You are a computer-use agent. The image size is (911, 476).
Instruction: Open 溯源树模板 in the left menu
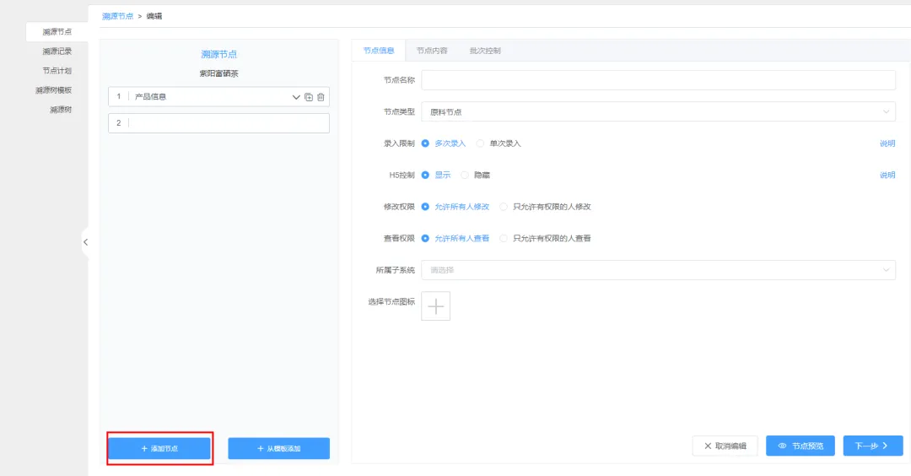point(53,90)
